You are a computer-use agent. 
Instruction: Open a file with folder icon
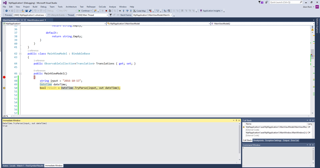[23, 11]
